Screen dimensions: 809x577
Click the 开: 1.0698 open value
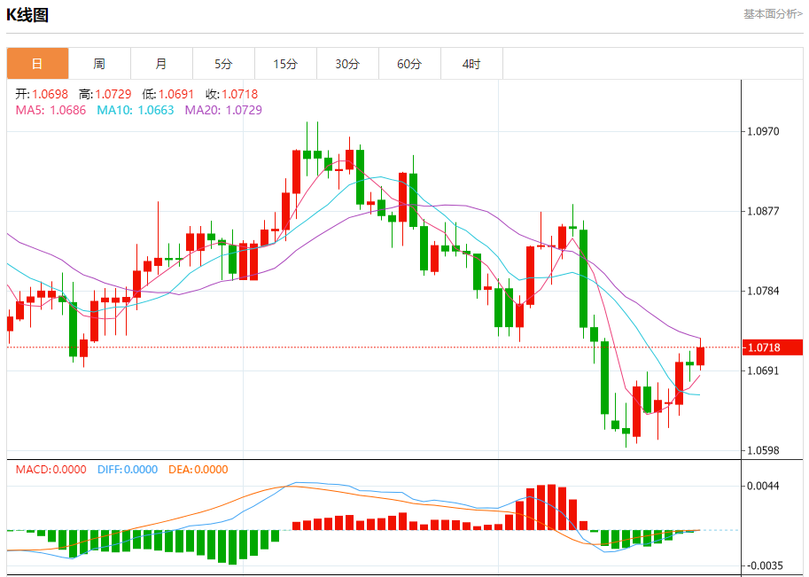tap(42, 94)
